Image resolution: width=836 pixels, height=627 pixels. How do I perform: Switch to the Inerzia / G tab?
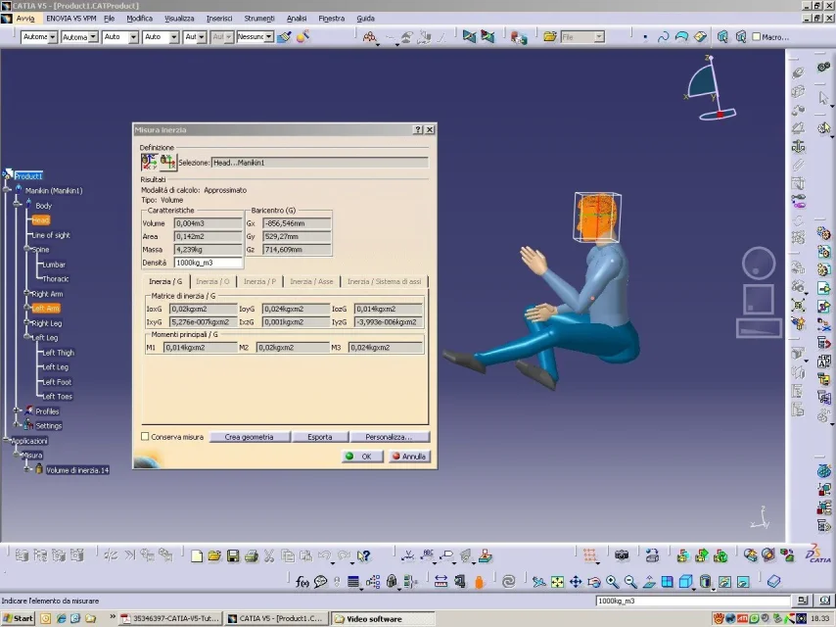tap(165, 281)
